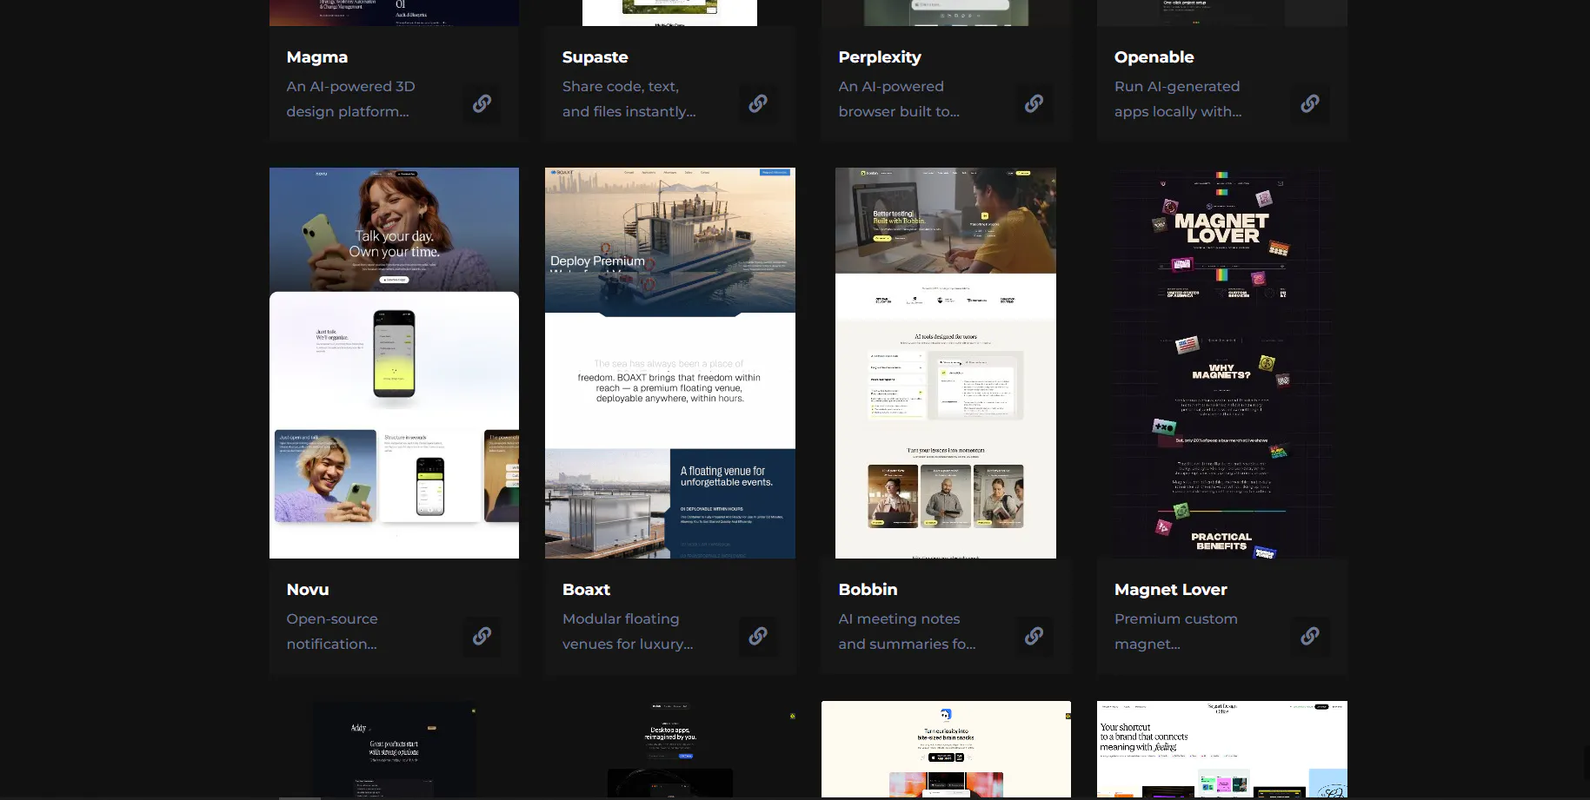Screen dimensions: 1590x800
Task: Click the Openable preview image strip
Action: click(x=1222, y=12)
